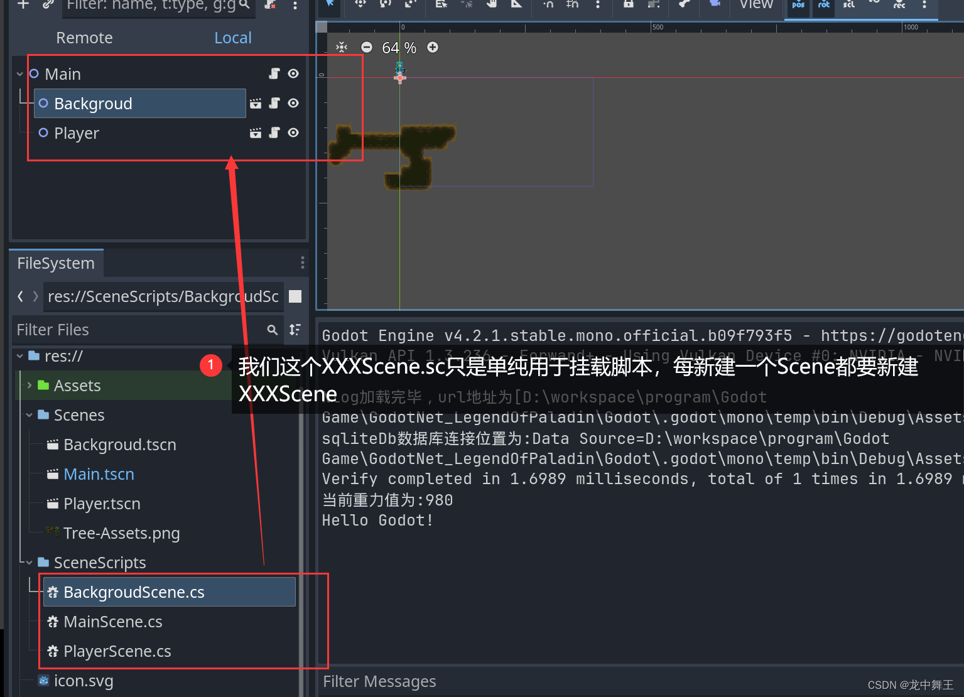Screen dimensions: 964x697
Task: Switch to the Local scene tree tab
Action: coord(233,38)
